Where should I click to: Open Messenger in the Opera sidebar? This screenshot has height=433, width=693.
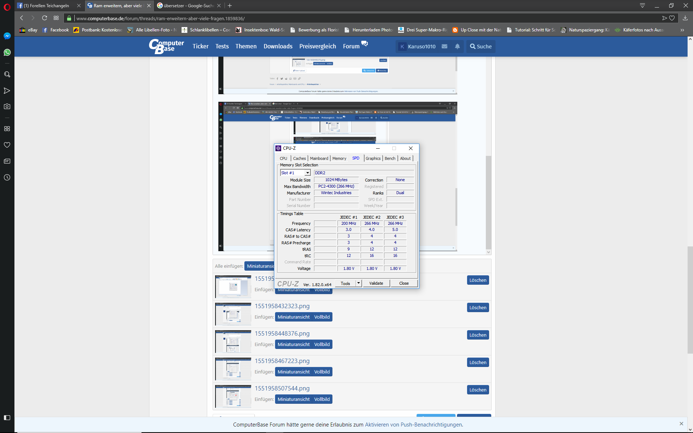pyautogui.click(x=7, y=36)
